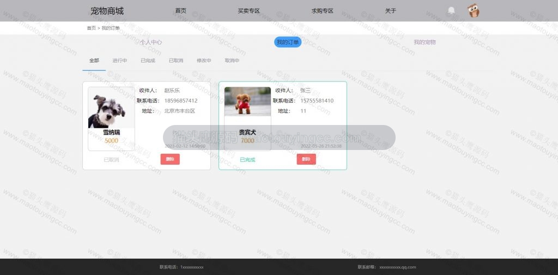The width and height of the screenshot is (558, 275).
Task: Click the recipient name 赵乐乐
Action: [172, 90]
